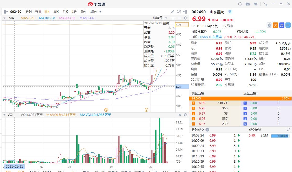Click bid level 3 price 6.97
The height and width of the screenshot is (172, 292).
[202, 114]
